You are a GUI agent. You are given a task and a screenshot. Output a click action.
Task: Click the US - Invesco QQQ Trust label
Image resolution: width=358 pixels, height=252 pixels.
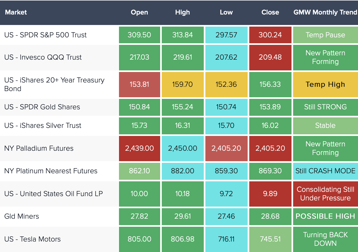(x=43, y=57)
